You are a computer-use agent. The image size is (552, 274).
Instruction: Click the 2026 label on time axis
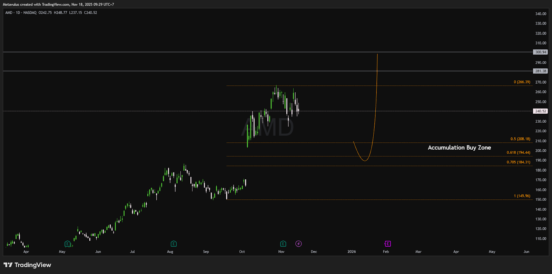pyautogui.click(x=352, y=252)
